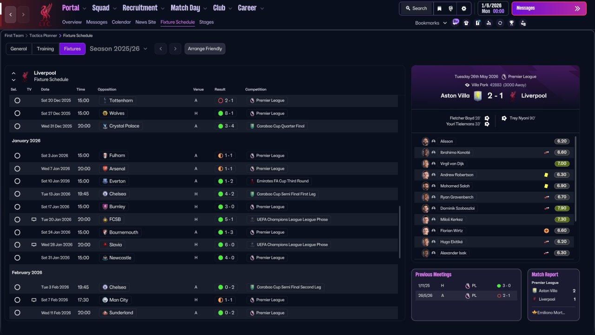
Task: Click Alisson's player portrait
Action: pyautogui.click(x=425, y=141)
